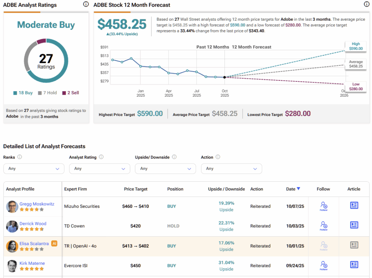Screen dimensions: 372x278
Task: Expand the Action filter dropdown
Action: (231, 169)
